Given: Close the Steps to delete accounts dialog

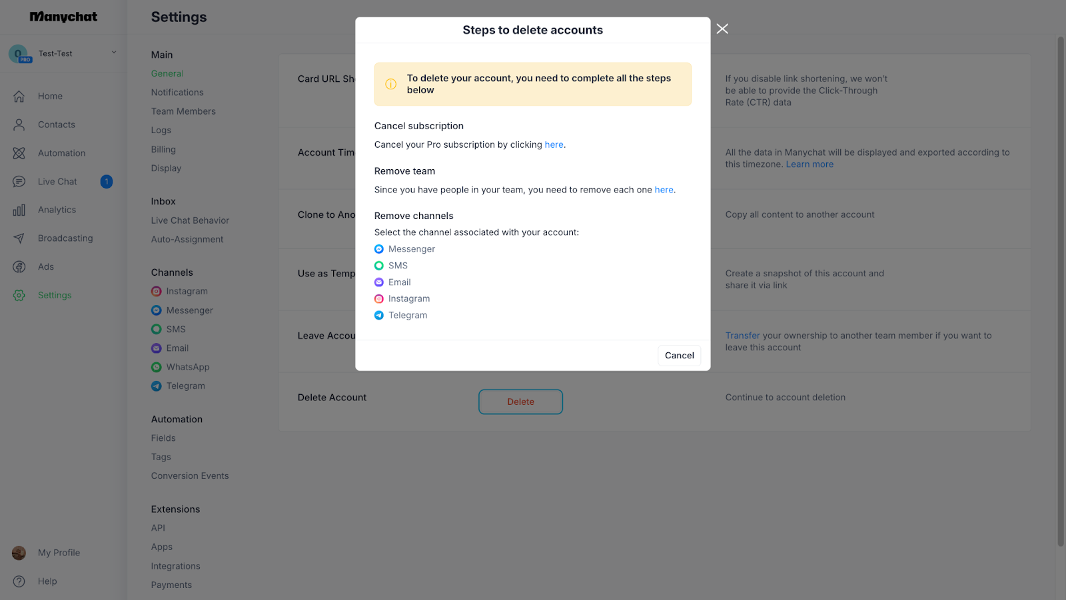Looking at the screenshot, I should click(x=722, y=29).
